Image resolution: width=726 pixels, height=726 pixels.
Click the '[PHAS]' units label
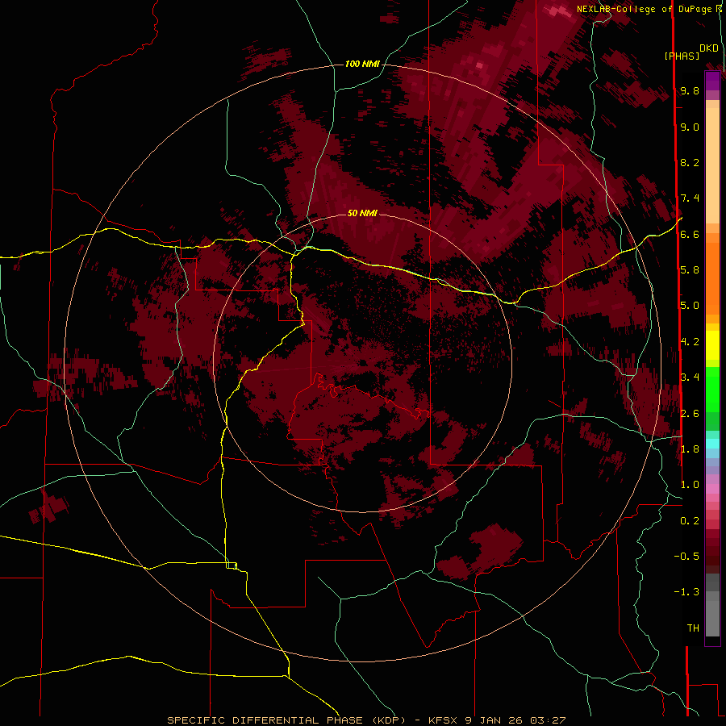tap(682, 56)
